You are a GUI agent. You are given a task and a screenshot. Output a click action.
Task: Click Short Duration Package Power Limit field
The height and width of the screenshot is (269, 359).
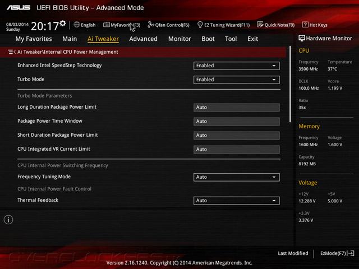237,135
